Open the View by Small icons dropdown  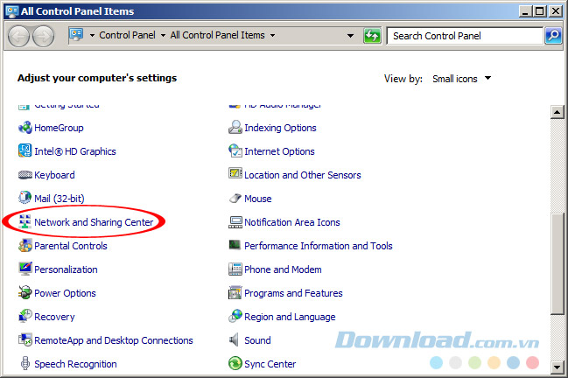point(461,79)
